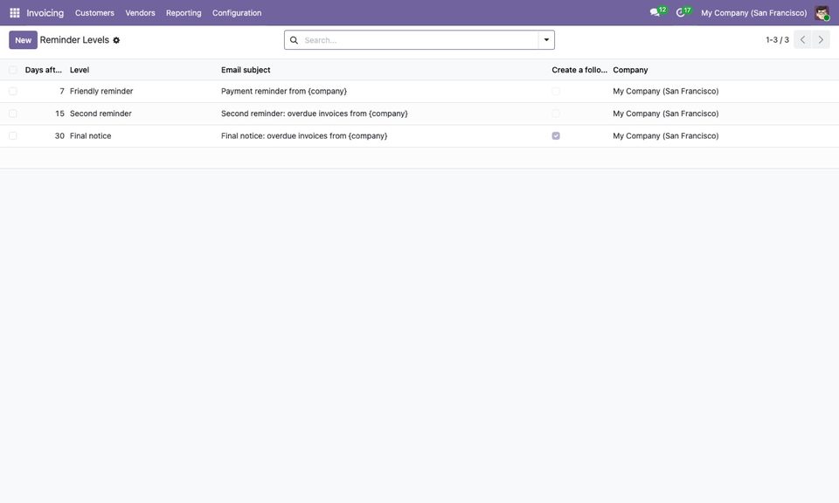
Task: Open the Second reminder level record
Action: 101,114
